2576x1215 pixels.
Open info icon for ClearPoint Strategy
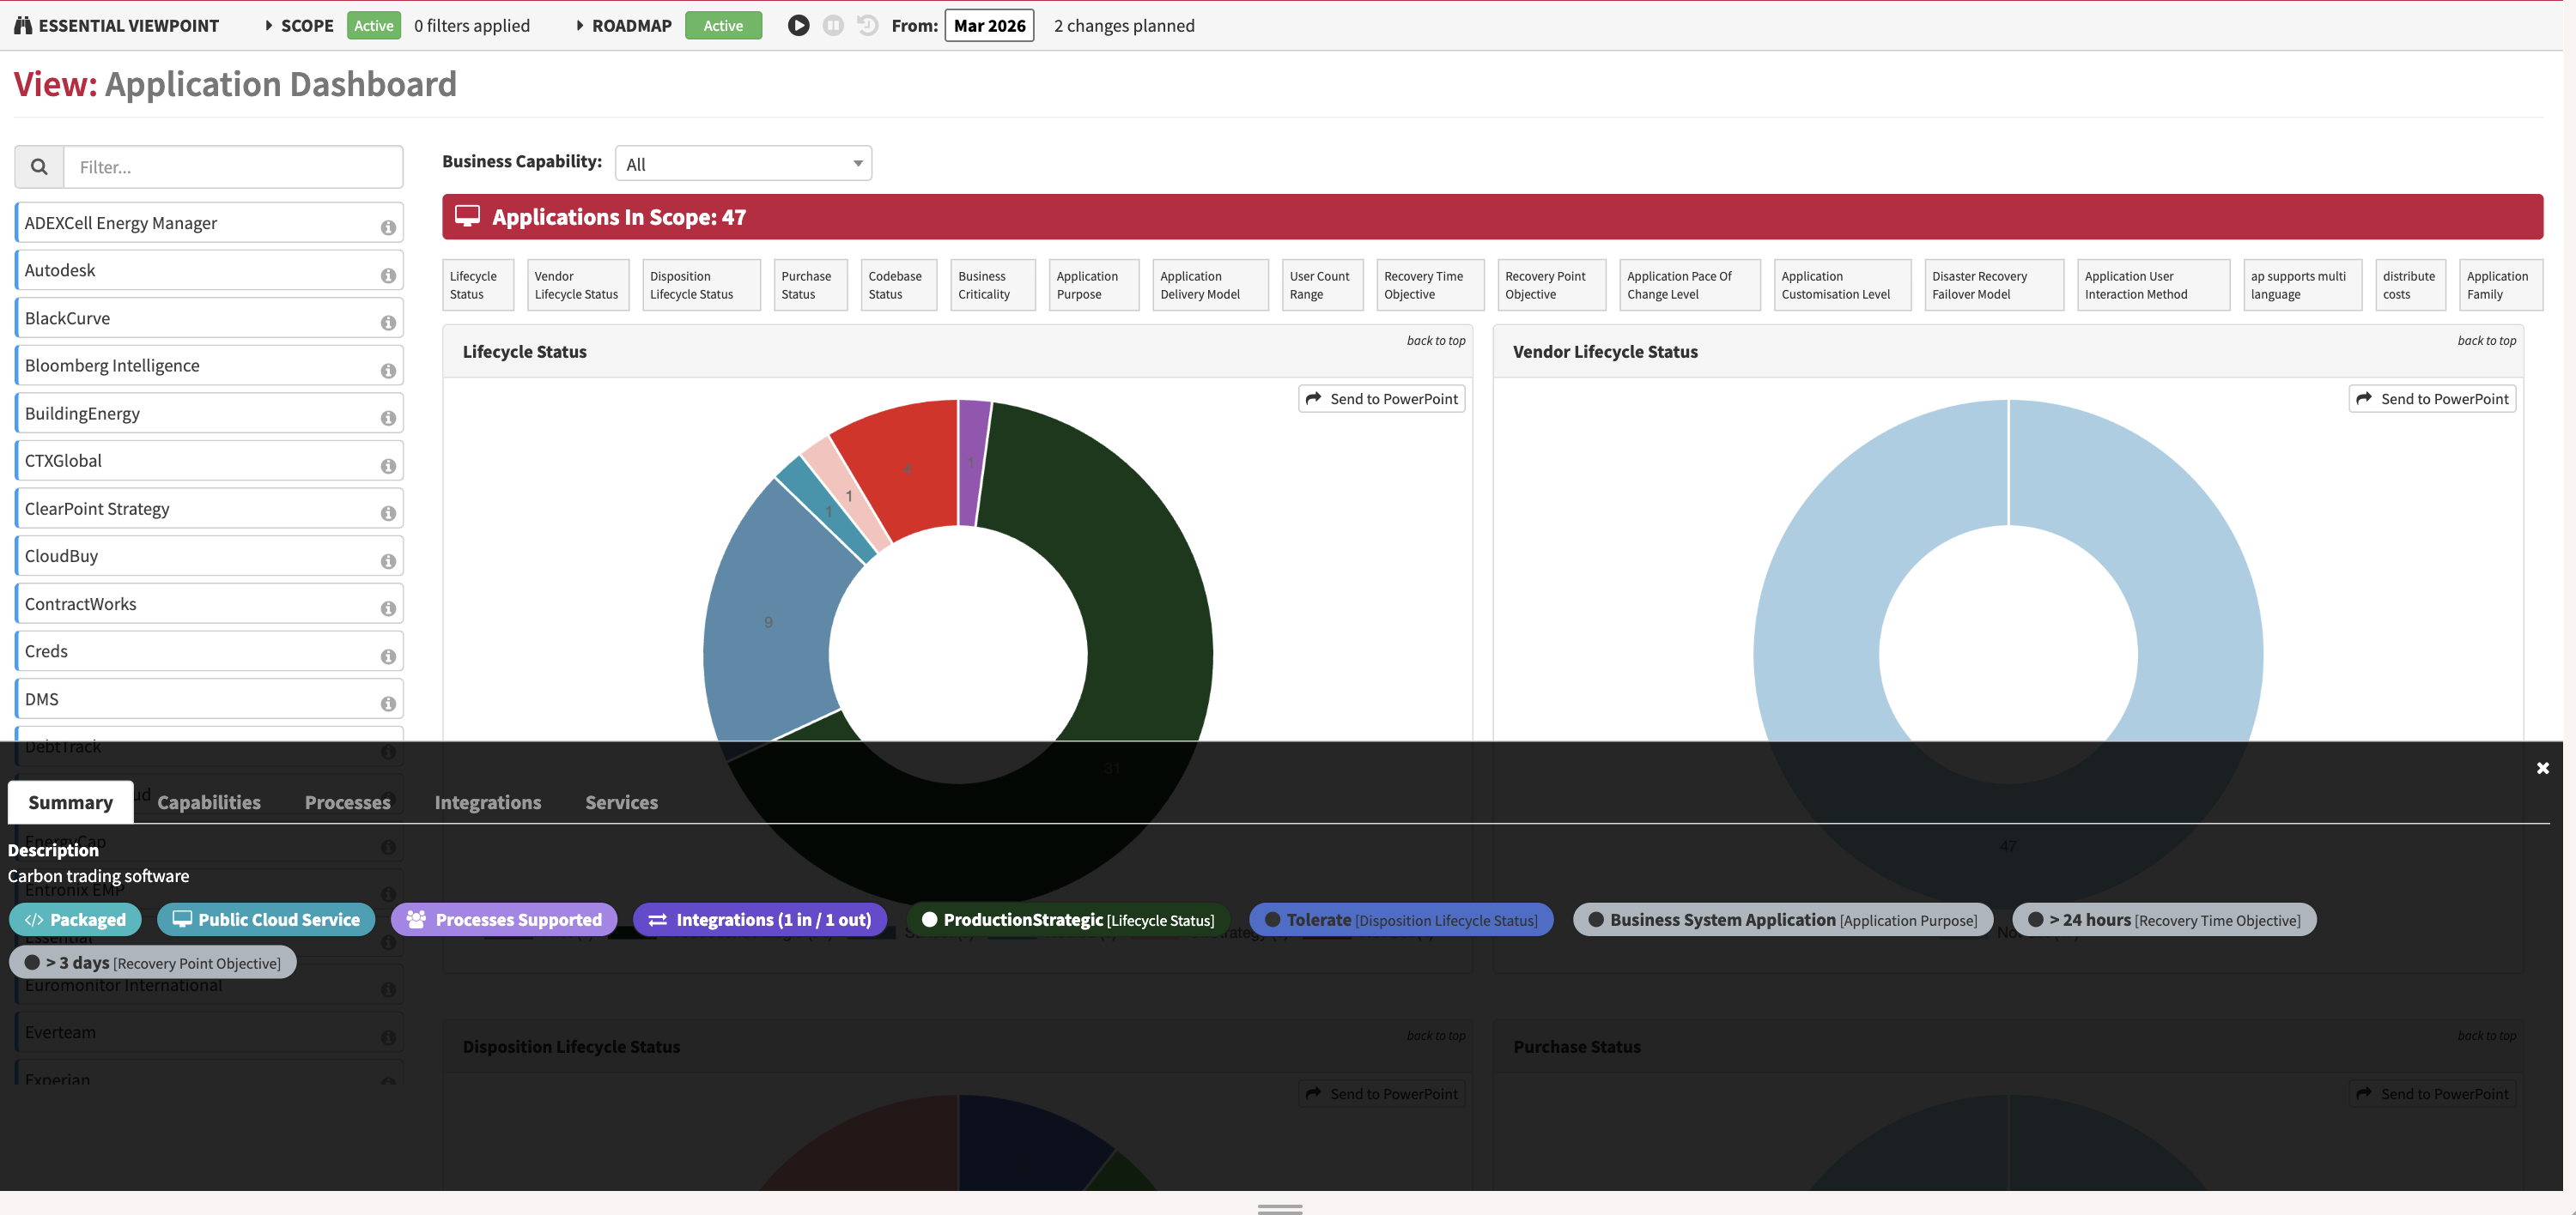pyautogui.click(x=388, y=514)
